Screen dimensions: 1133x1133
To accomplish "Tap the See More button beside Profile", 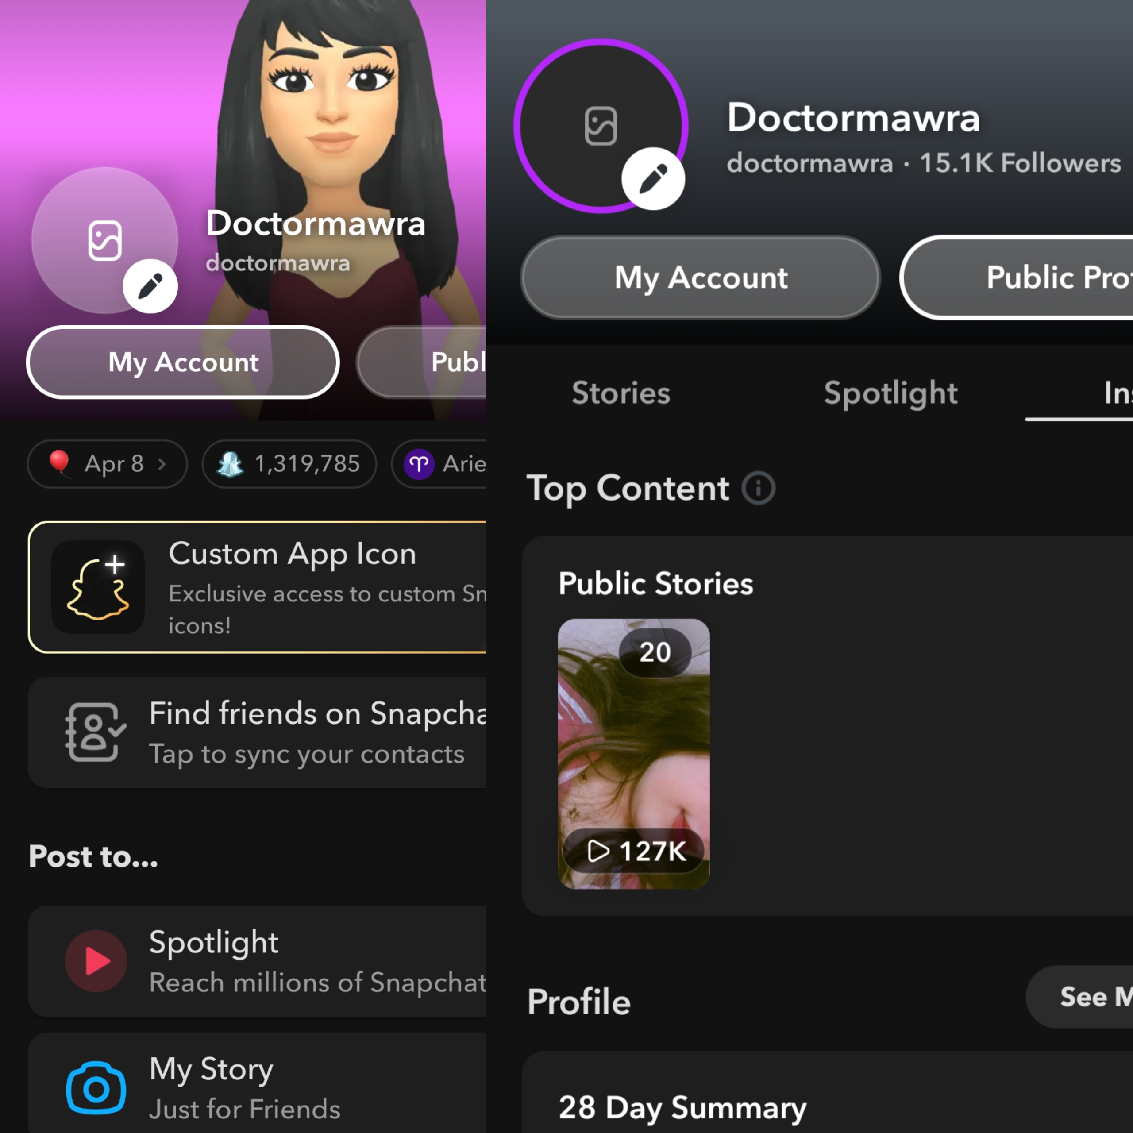I will 1079,997.
